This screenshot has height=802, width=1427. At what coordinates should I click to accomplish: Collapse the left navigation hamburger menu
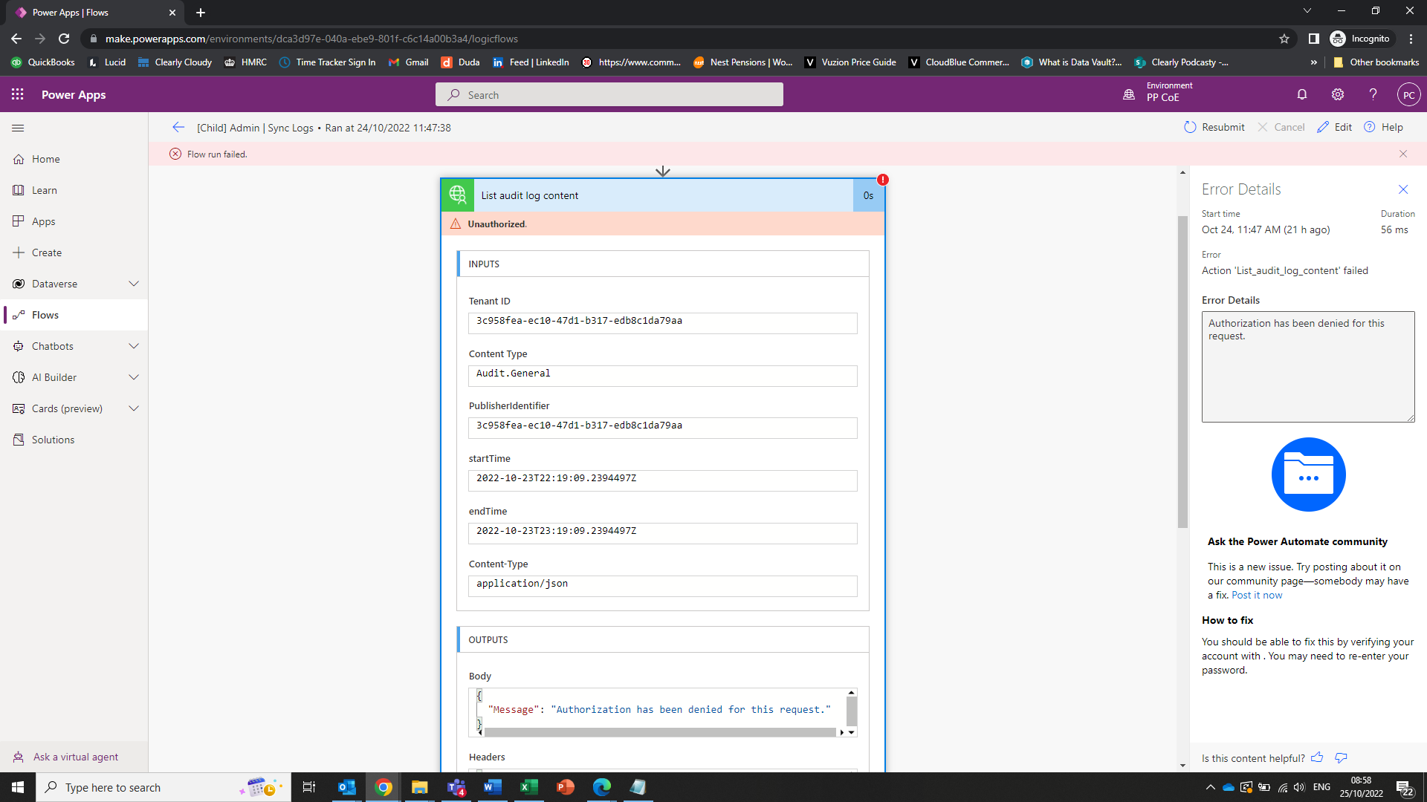18,128
